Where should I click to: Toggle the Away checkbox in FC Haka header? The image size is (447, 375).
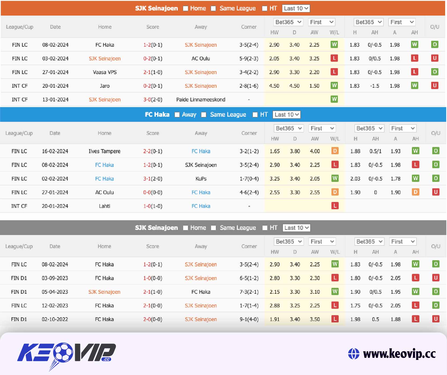click(x=177, y=115)
